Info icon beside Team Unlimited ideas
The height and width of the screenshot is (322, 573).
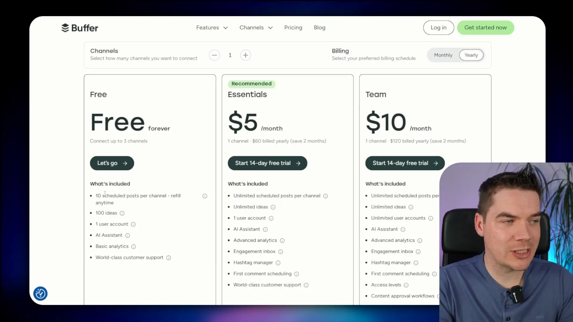pyautogui.click(x=411, y=207)
